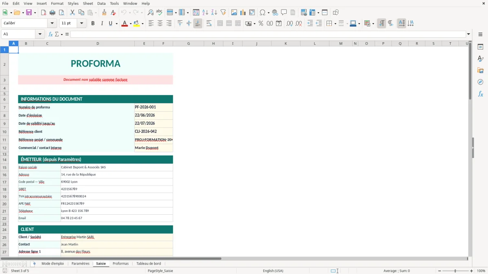Switch to Mode d'emploi tab
Screen dimensions: 488x274
[53, 263]
